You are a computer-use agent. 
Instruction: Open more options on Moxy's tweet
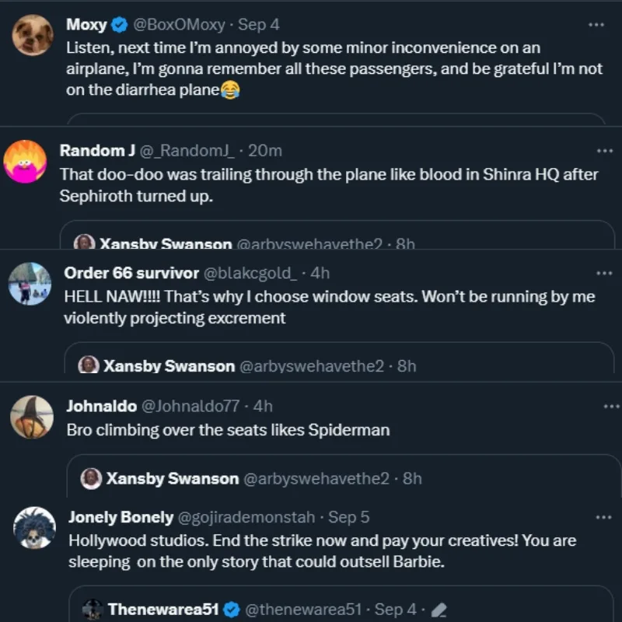596,25
